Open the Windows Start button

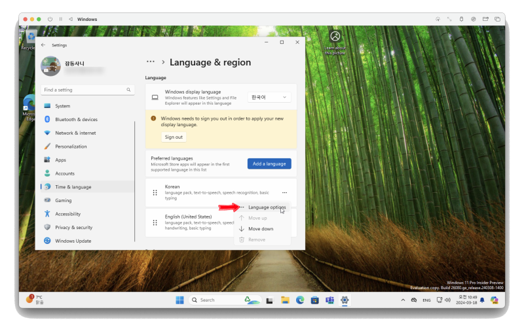point(179,300)
